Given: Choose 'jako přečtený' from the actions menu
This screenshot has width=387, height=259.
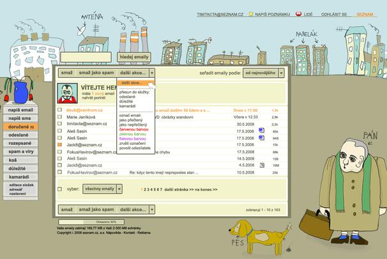Looking at the screenshot, I should [132, 119].
